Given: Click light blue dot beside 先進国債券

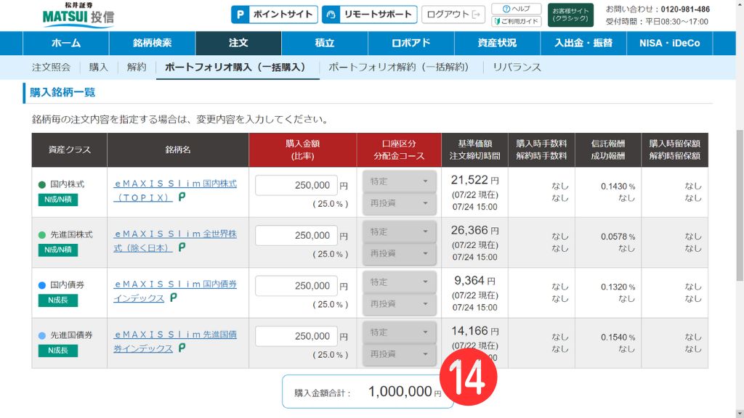Looking at the screenshot, I should click(42, 335).
